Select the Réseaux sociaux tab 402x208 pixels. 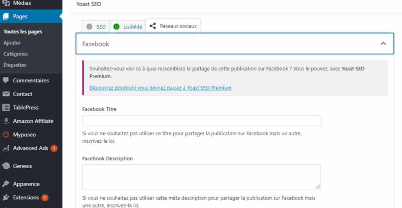point(173,26)
